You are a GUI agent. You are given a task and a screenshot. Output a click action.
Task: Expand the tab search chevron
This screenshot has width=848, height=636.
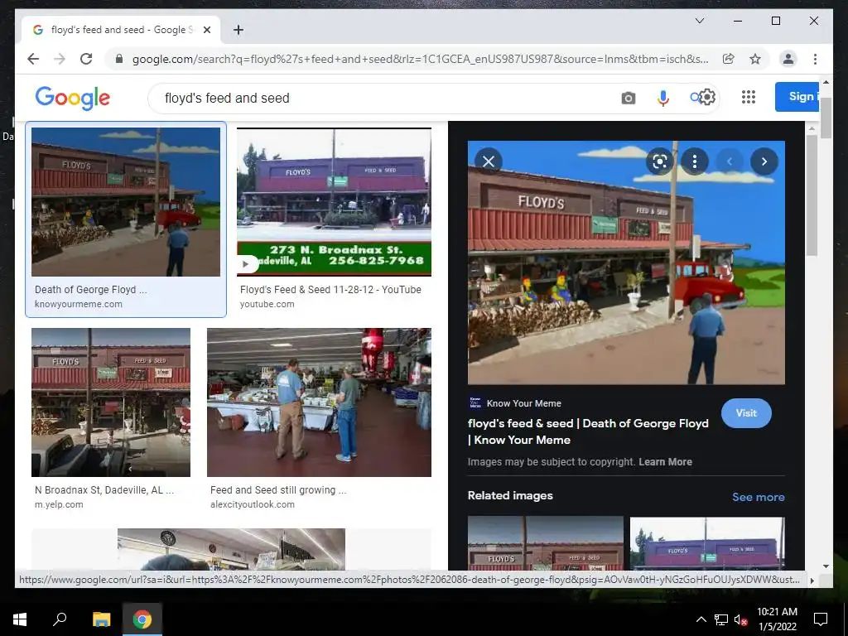pos(699,21)
